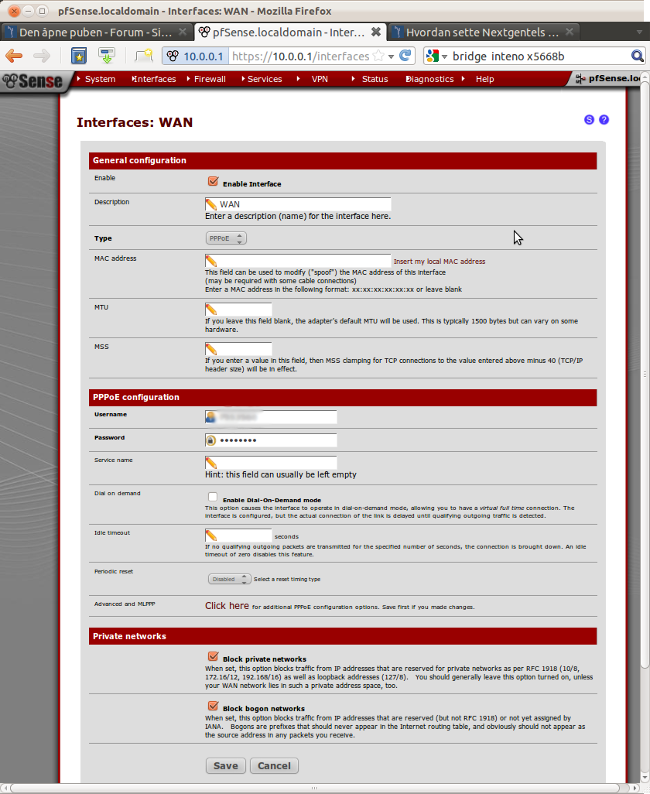
Task: Open the URL history dropdown arrow
Action: pyautogui.click(x=391, y=56)
